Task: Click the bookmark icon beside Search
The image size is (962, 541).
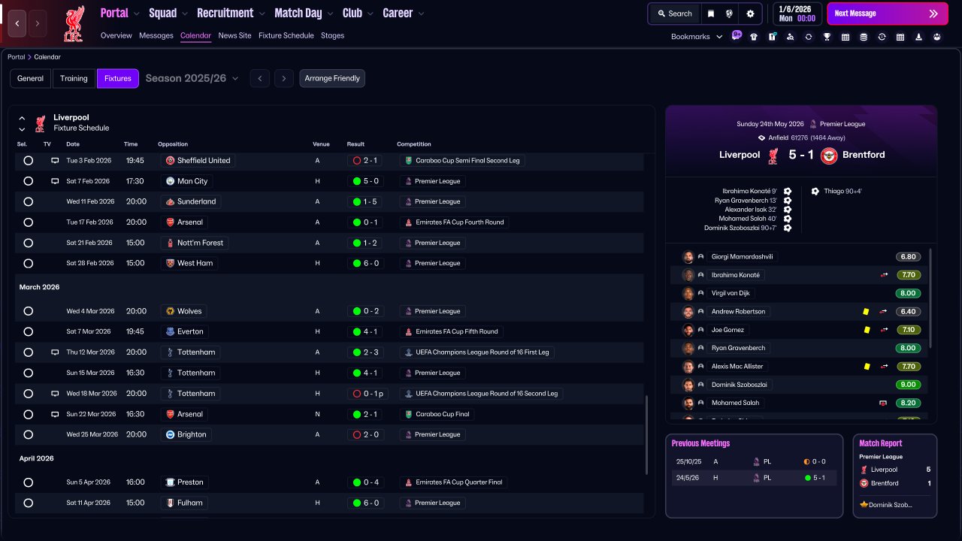Action: [711, 14]
